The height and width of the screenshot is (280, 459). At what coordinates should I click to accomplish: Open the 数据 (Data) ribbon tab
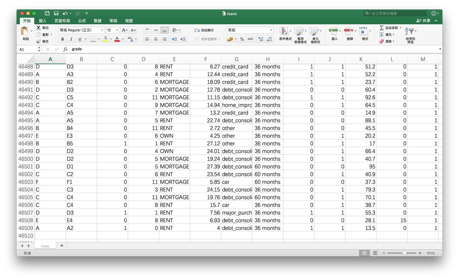coord(97,21)
